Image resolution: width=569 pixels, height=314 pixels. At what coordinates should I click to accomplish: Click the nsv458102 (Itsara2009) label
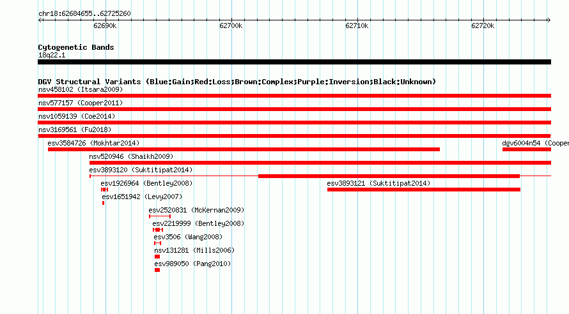(81, 89)
